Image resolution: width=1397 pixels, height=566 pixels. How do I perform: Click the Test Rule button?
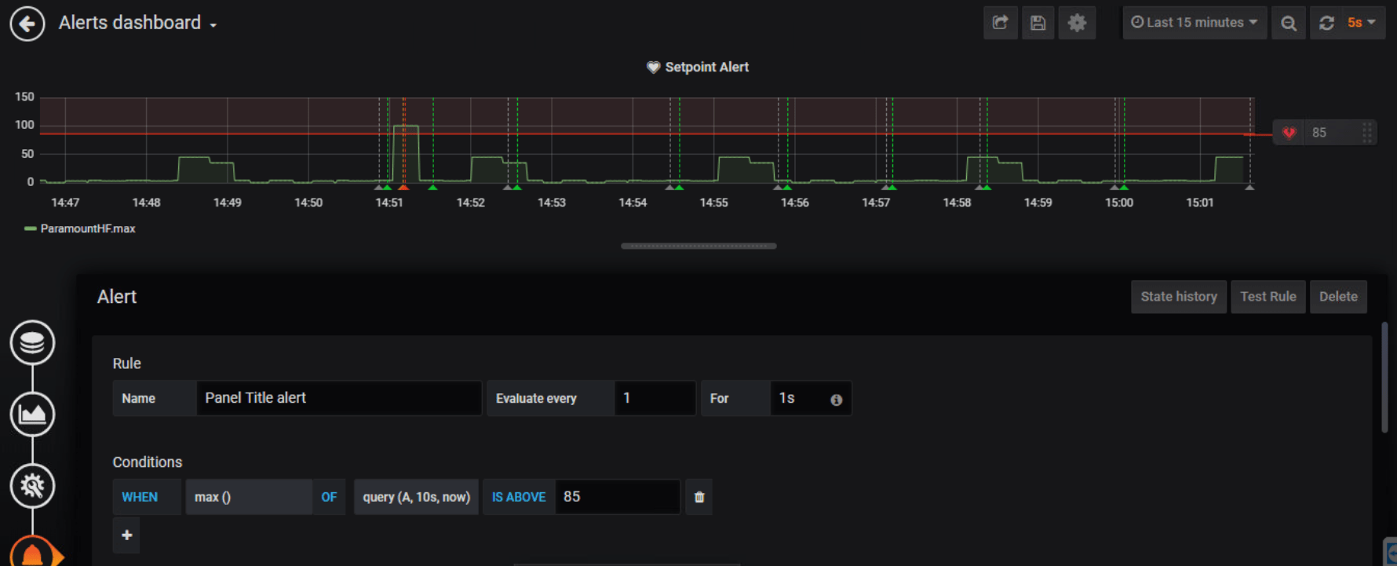1268,297
